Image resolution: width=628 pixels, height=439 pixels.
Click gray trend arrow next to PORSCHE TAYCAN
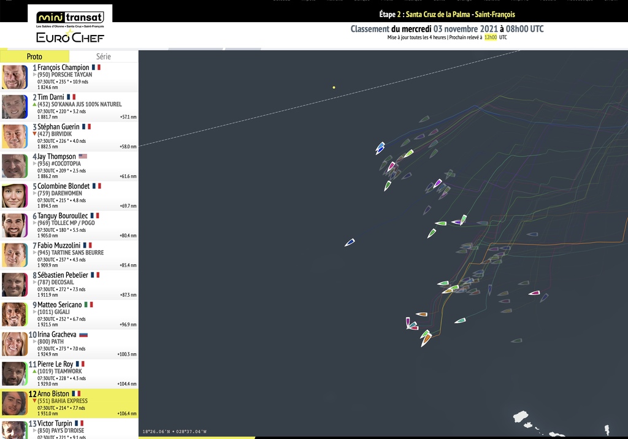pyautogui.click(x=34, y=75)
